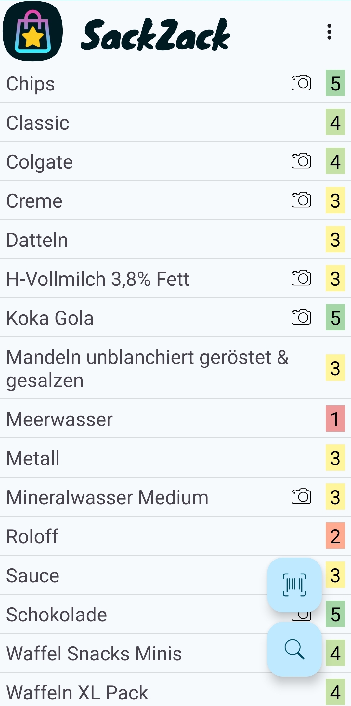Screen dimensions: 351x706
Task: Open the Datteln list item
Action: click(175, 240)
